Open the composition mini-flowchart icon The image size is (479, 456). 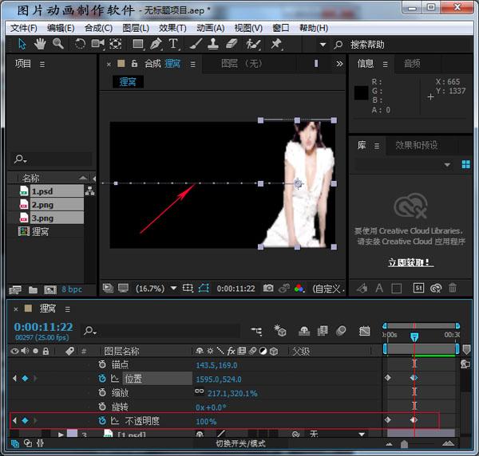(x=256, y=331)
